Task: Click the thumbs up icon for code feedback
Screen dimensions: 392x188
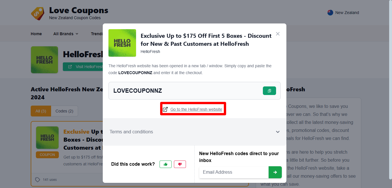Action: [x=166, y=164]
